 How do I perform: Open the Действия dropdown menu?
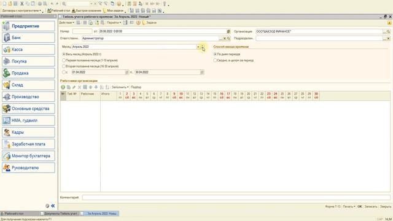[66, 23]
